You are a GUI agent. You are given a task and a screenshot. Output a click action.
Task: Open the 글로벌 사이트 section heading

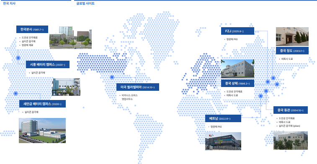(85, 3)
